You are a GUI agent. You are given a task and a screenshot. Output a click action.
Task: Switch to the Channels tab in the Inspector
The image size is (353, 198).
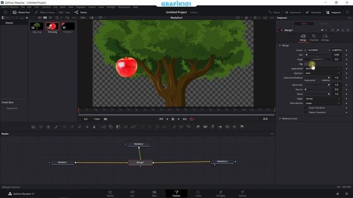(314, 38)
